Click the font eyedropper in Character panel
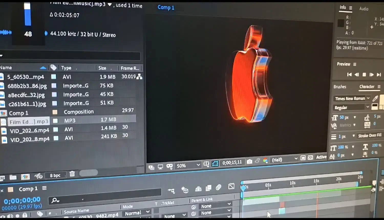The height and width of the screenshot is (220, 384). click(375, 98)
